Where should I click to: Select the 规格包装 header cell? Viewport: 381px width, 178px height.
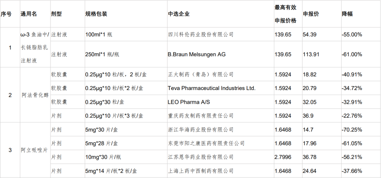click(x=96, y=14)
